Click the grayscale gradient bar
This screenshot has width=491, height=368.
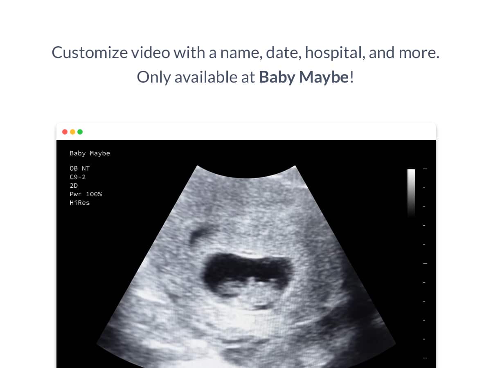pyautogui.click(x=411, y=192)
